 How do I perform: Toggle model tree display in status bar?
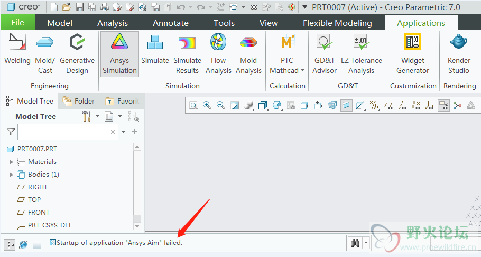tap(10, 244)
